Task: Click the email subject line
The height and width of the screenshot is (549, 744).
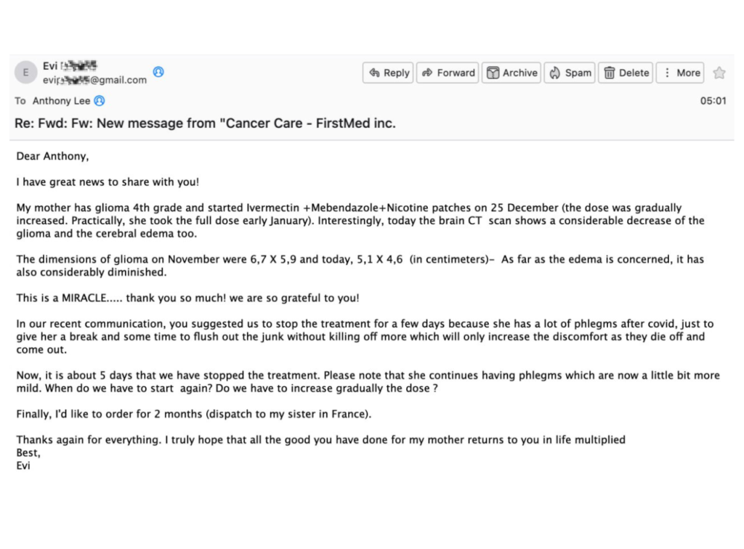Action: tap(205, 123)
